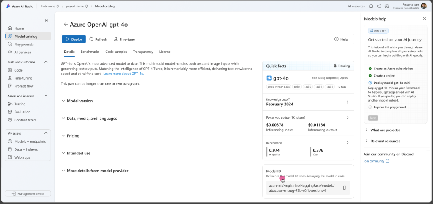Open AI Services in the sidebar
This screenshot has width=433, height=204.
click(x=28, y=52)
